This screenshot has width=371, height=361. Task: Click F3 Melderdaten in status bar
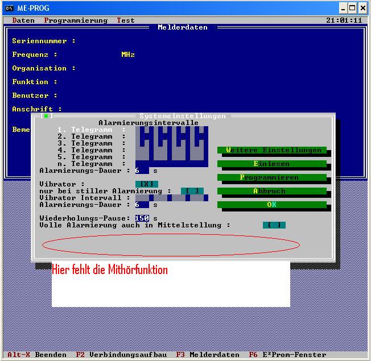[208, 355]
